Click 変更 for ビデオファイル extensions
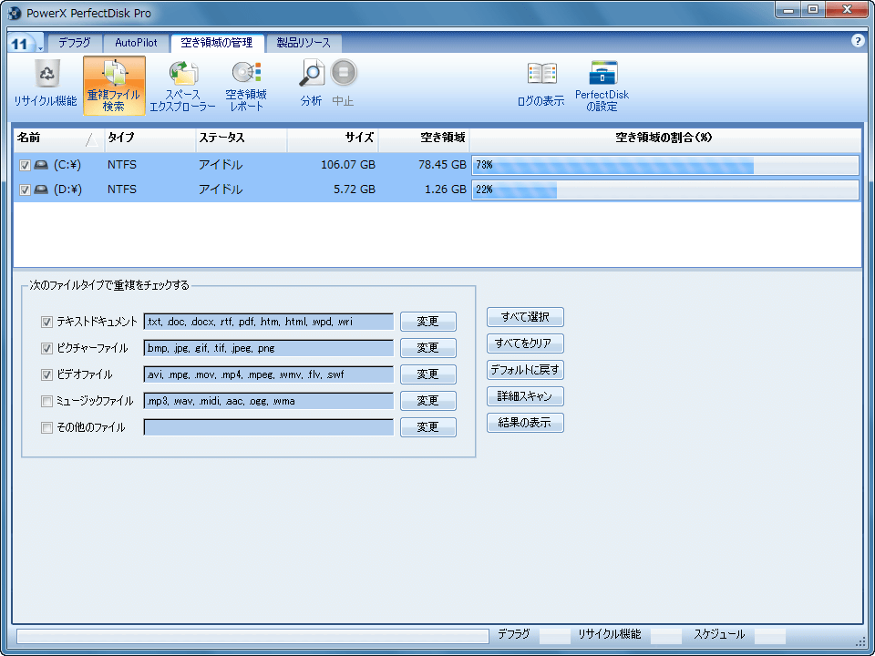This screenshot has width=875, height=656. pos(428,374)
